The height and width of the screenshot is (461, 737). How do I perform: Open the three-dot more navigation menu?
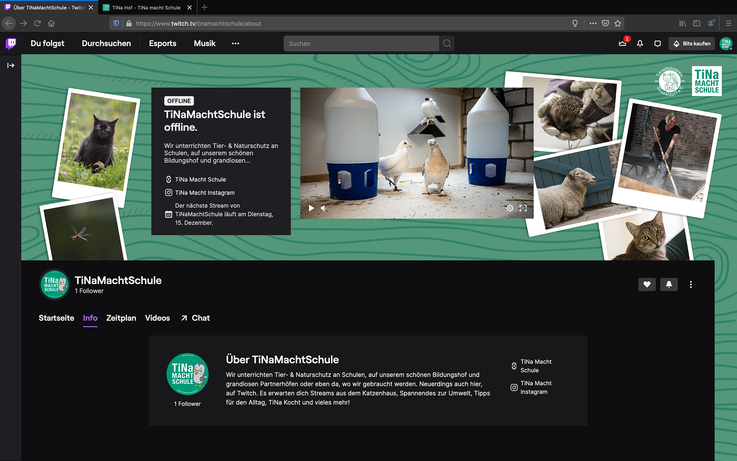235,43
